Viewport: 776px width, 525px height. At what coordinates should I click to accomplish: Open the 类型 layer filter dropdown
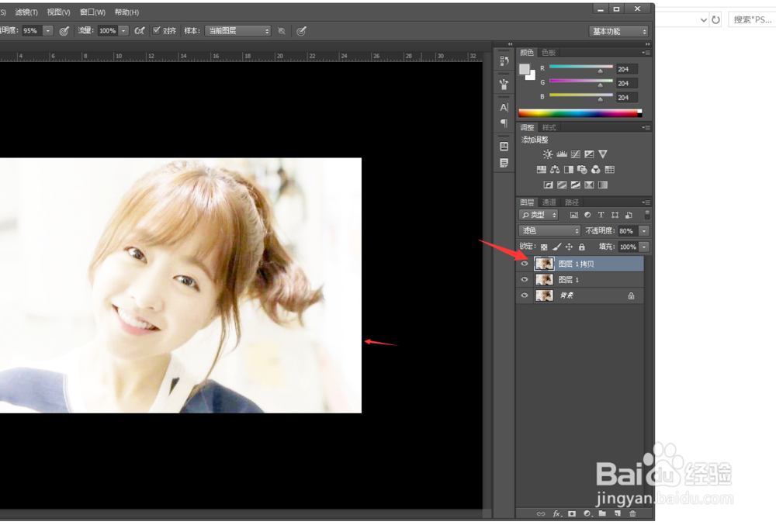539,215
